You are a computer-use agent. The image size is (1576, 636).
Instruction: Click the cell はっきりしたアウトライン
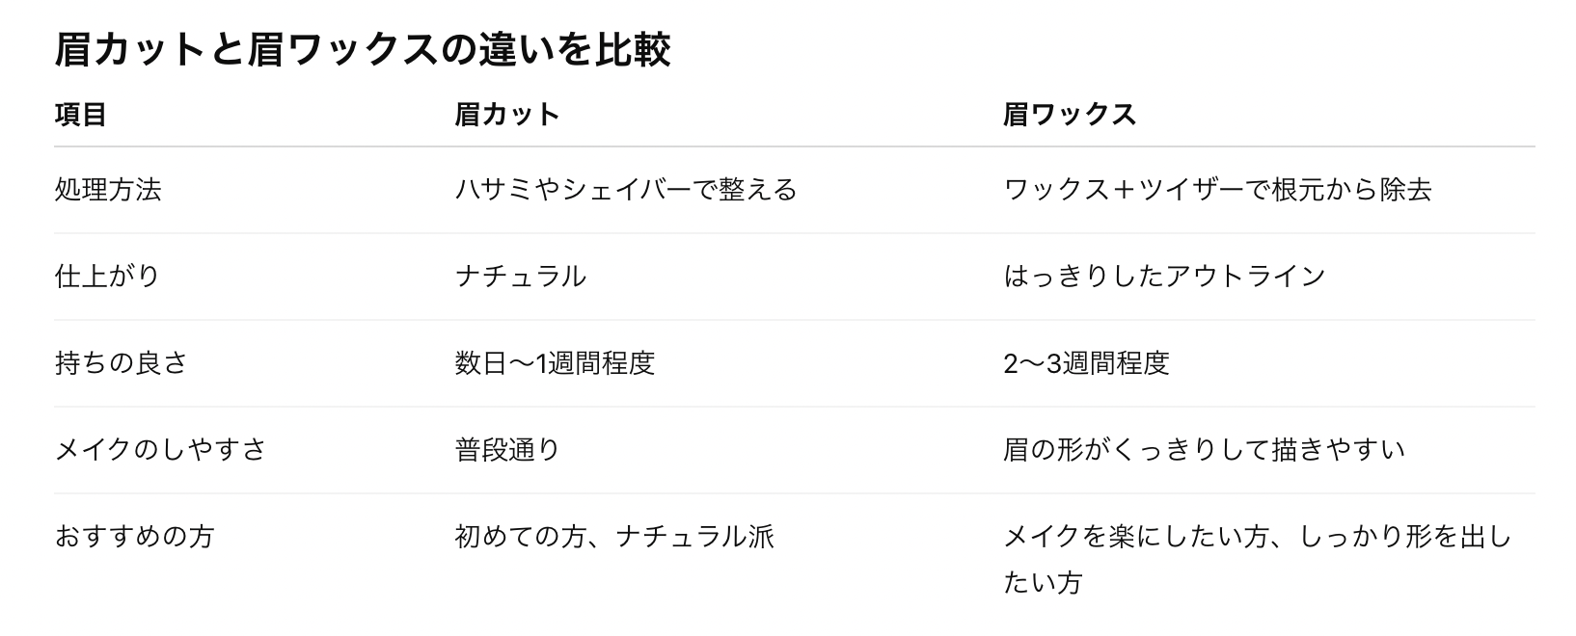(x=1165, y=276)
